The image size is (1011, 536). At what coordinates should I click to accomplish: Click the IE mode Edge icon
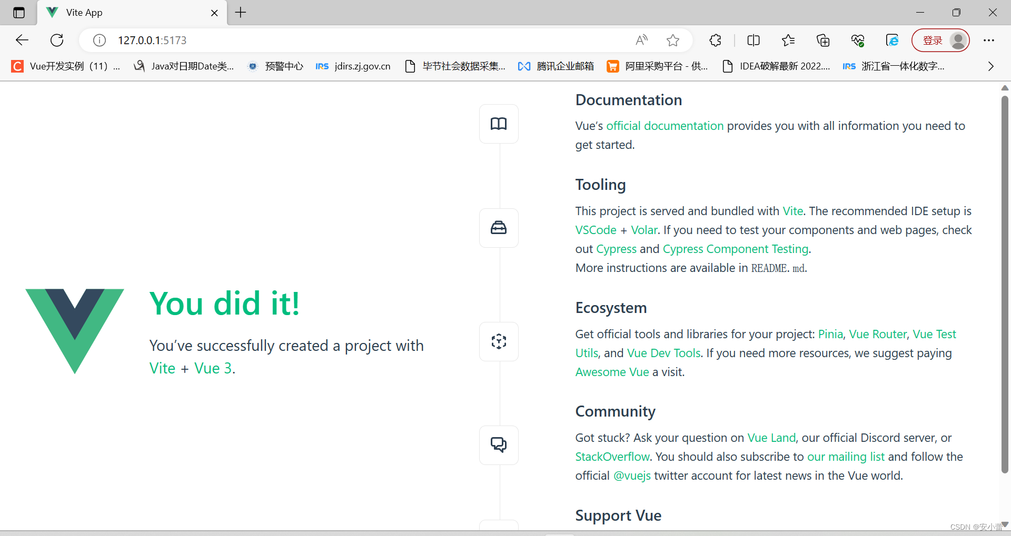(893, 40)
